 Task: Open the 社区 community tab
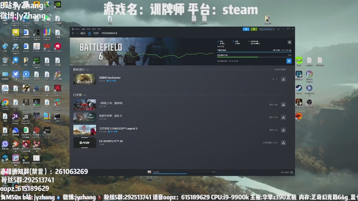[96, 33]
